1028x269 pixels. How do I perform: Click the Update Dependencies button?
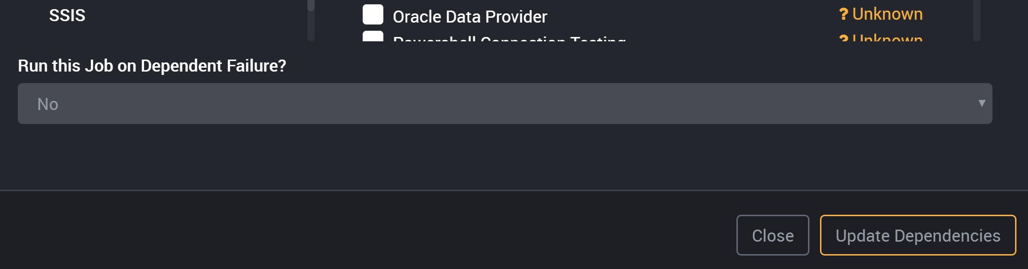coord(918,235)
